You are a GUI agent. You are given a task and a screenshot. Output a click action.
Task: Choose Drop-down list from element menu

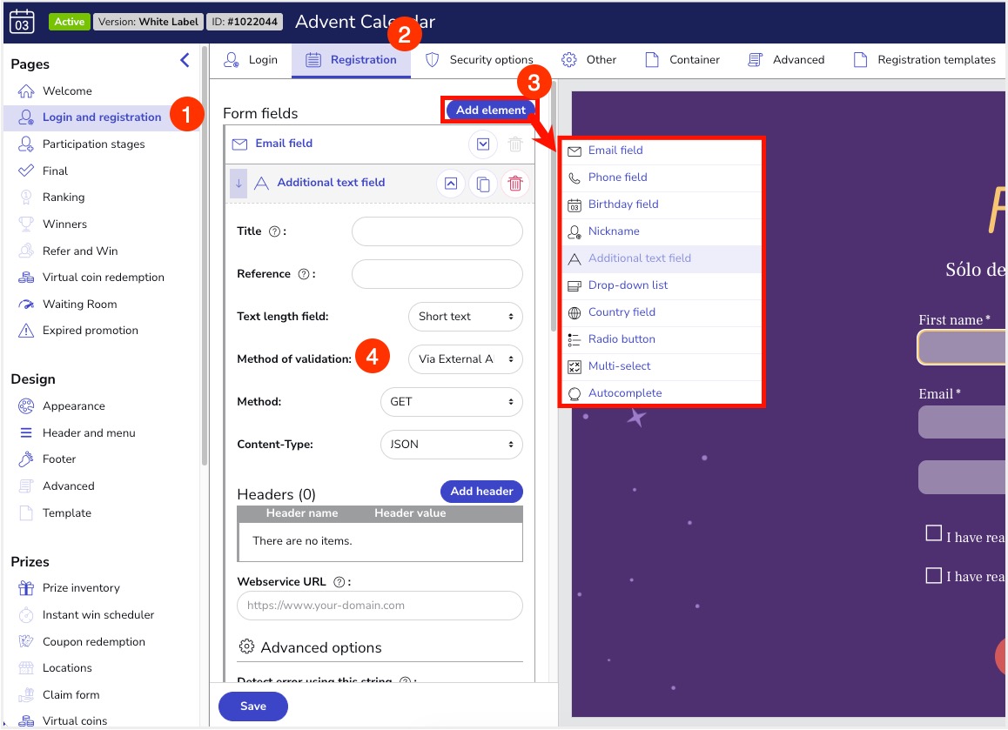[x=662, y=286]
